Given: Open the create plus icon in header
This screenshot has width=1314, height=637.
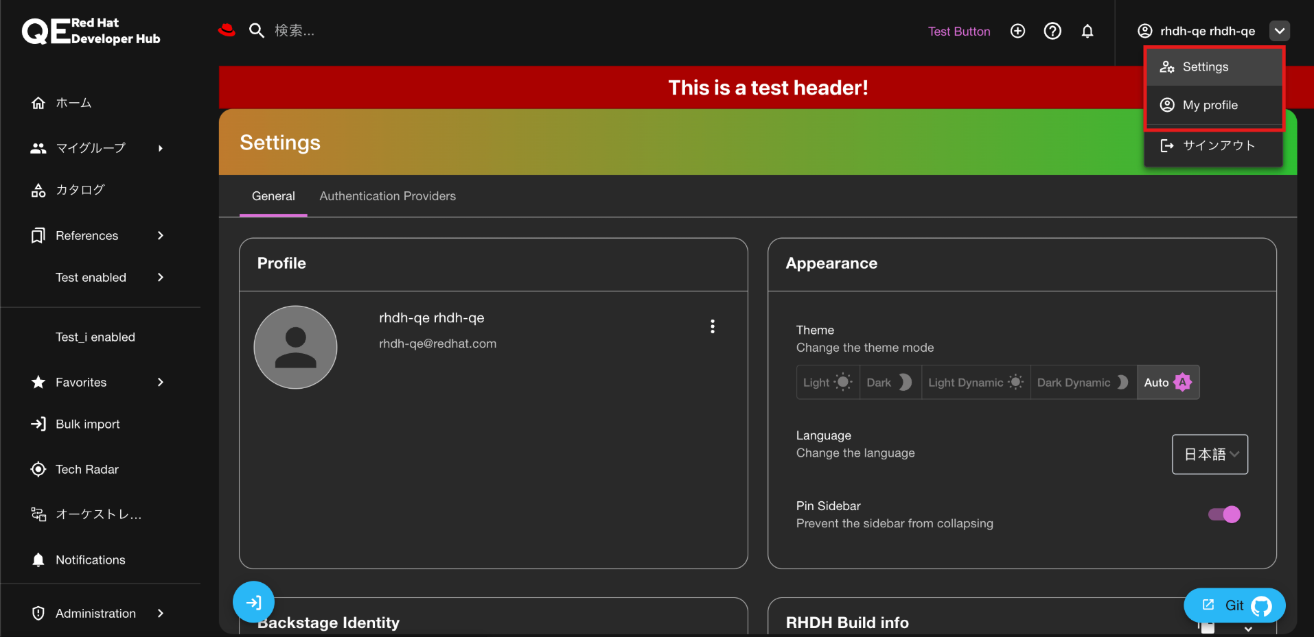Looking at the screenshot, I should [x=1017, y=31].
